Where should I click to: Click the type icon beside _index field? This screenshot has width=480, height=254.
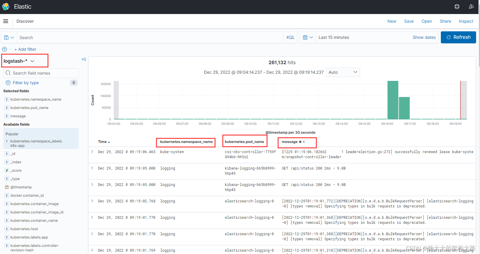click(7, 162)
